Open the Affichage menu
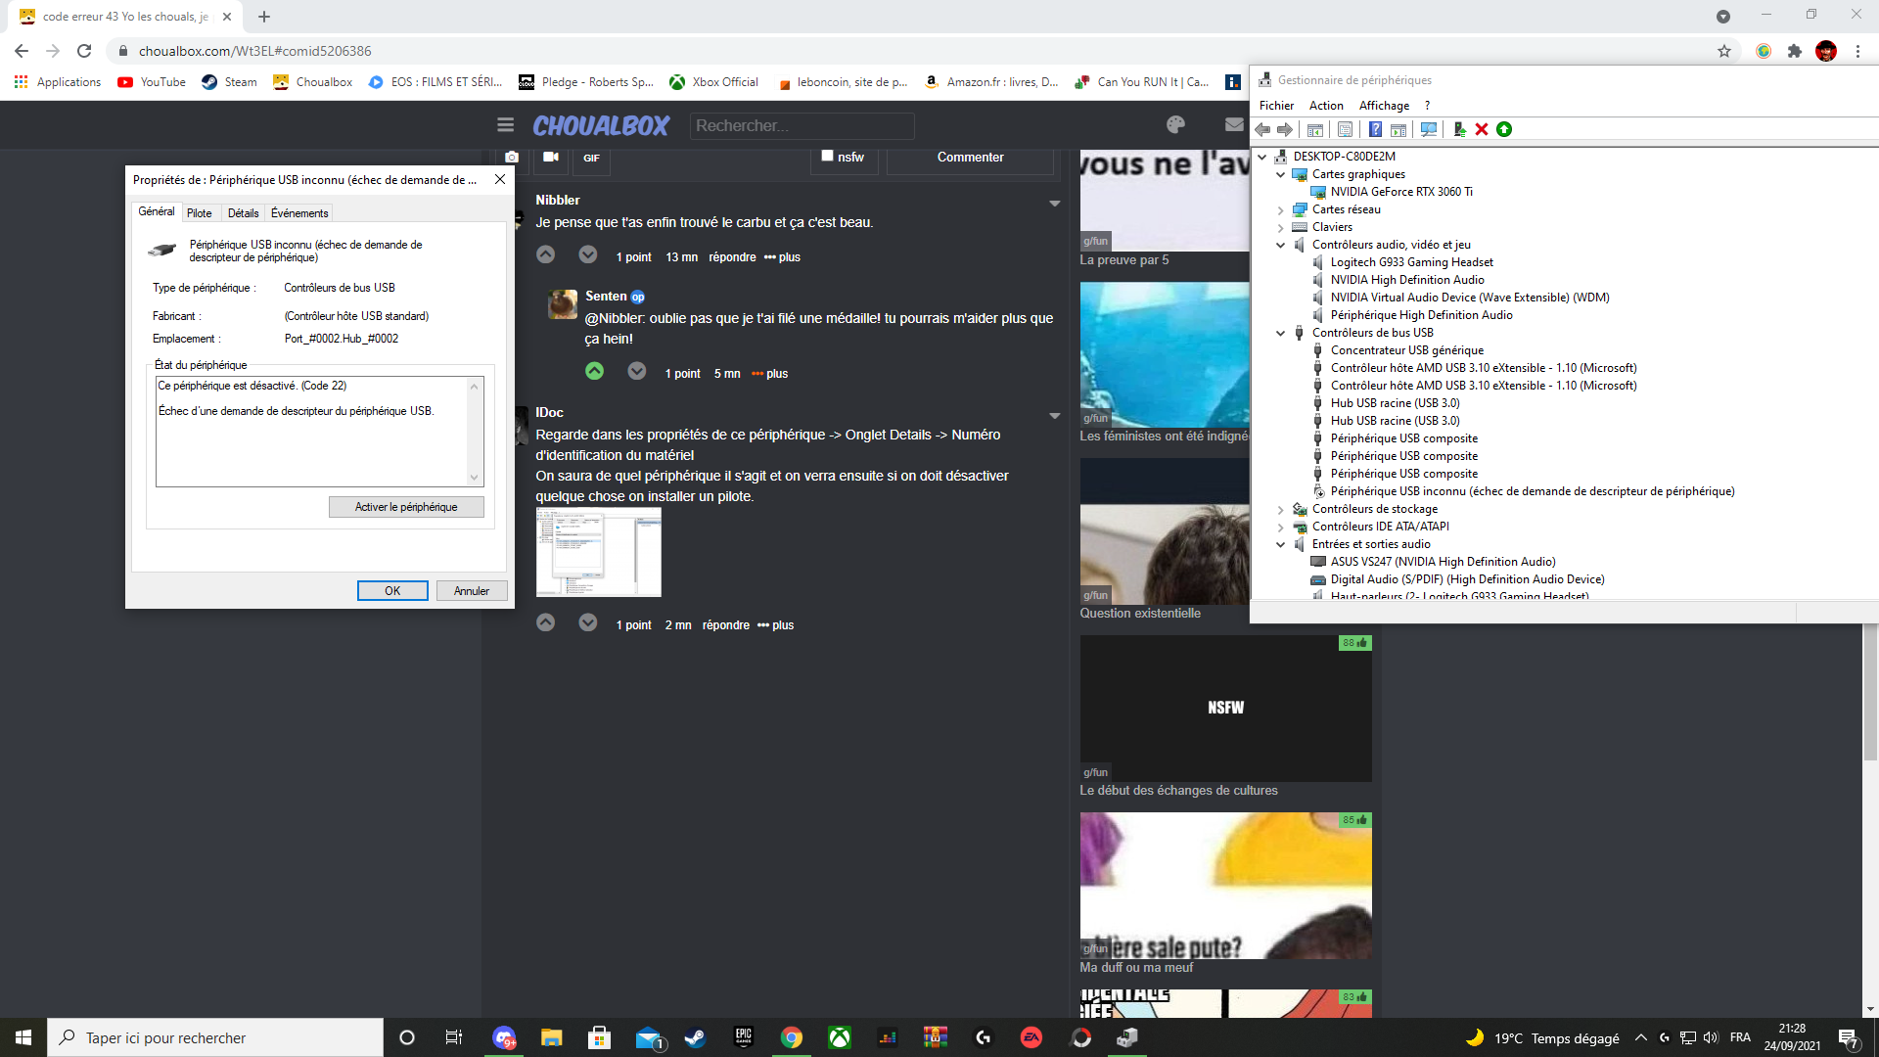Screen dimensions: 1879x1057 (1384, 105)
